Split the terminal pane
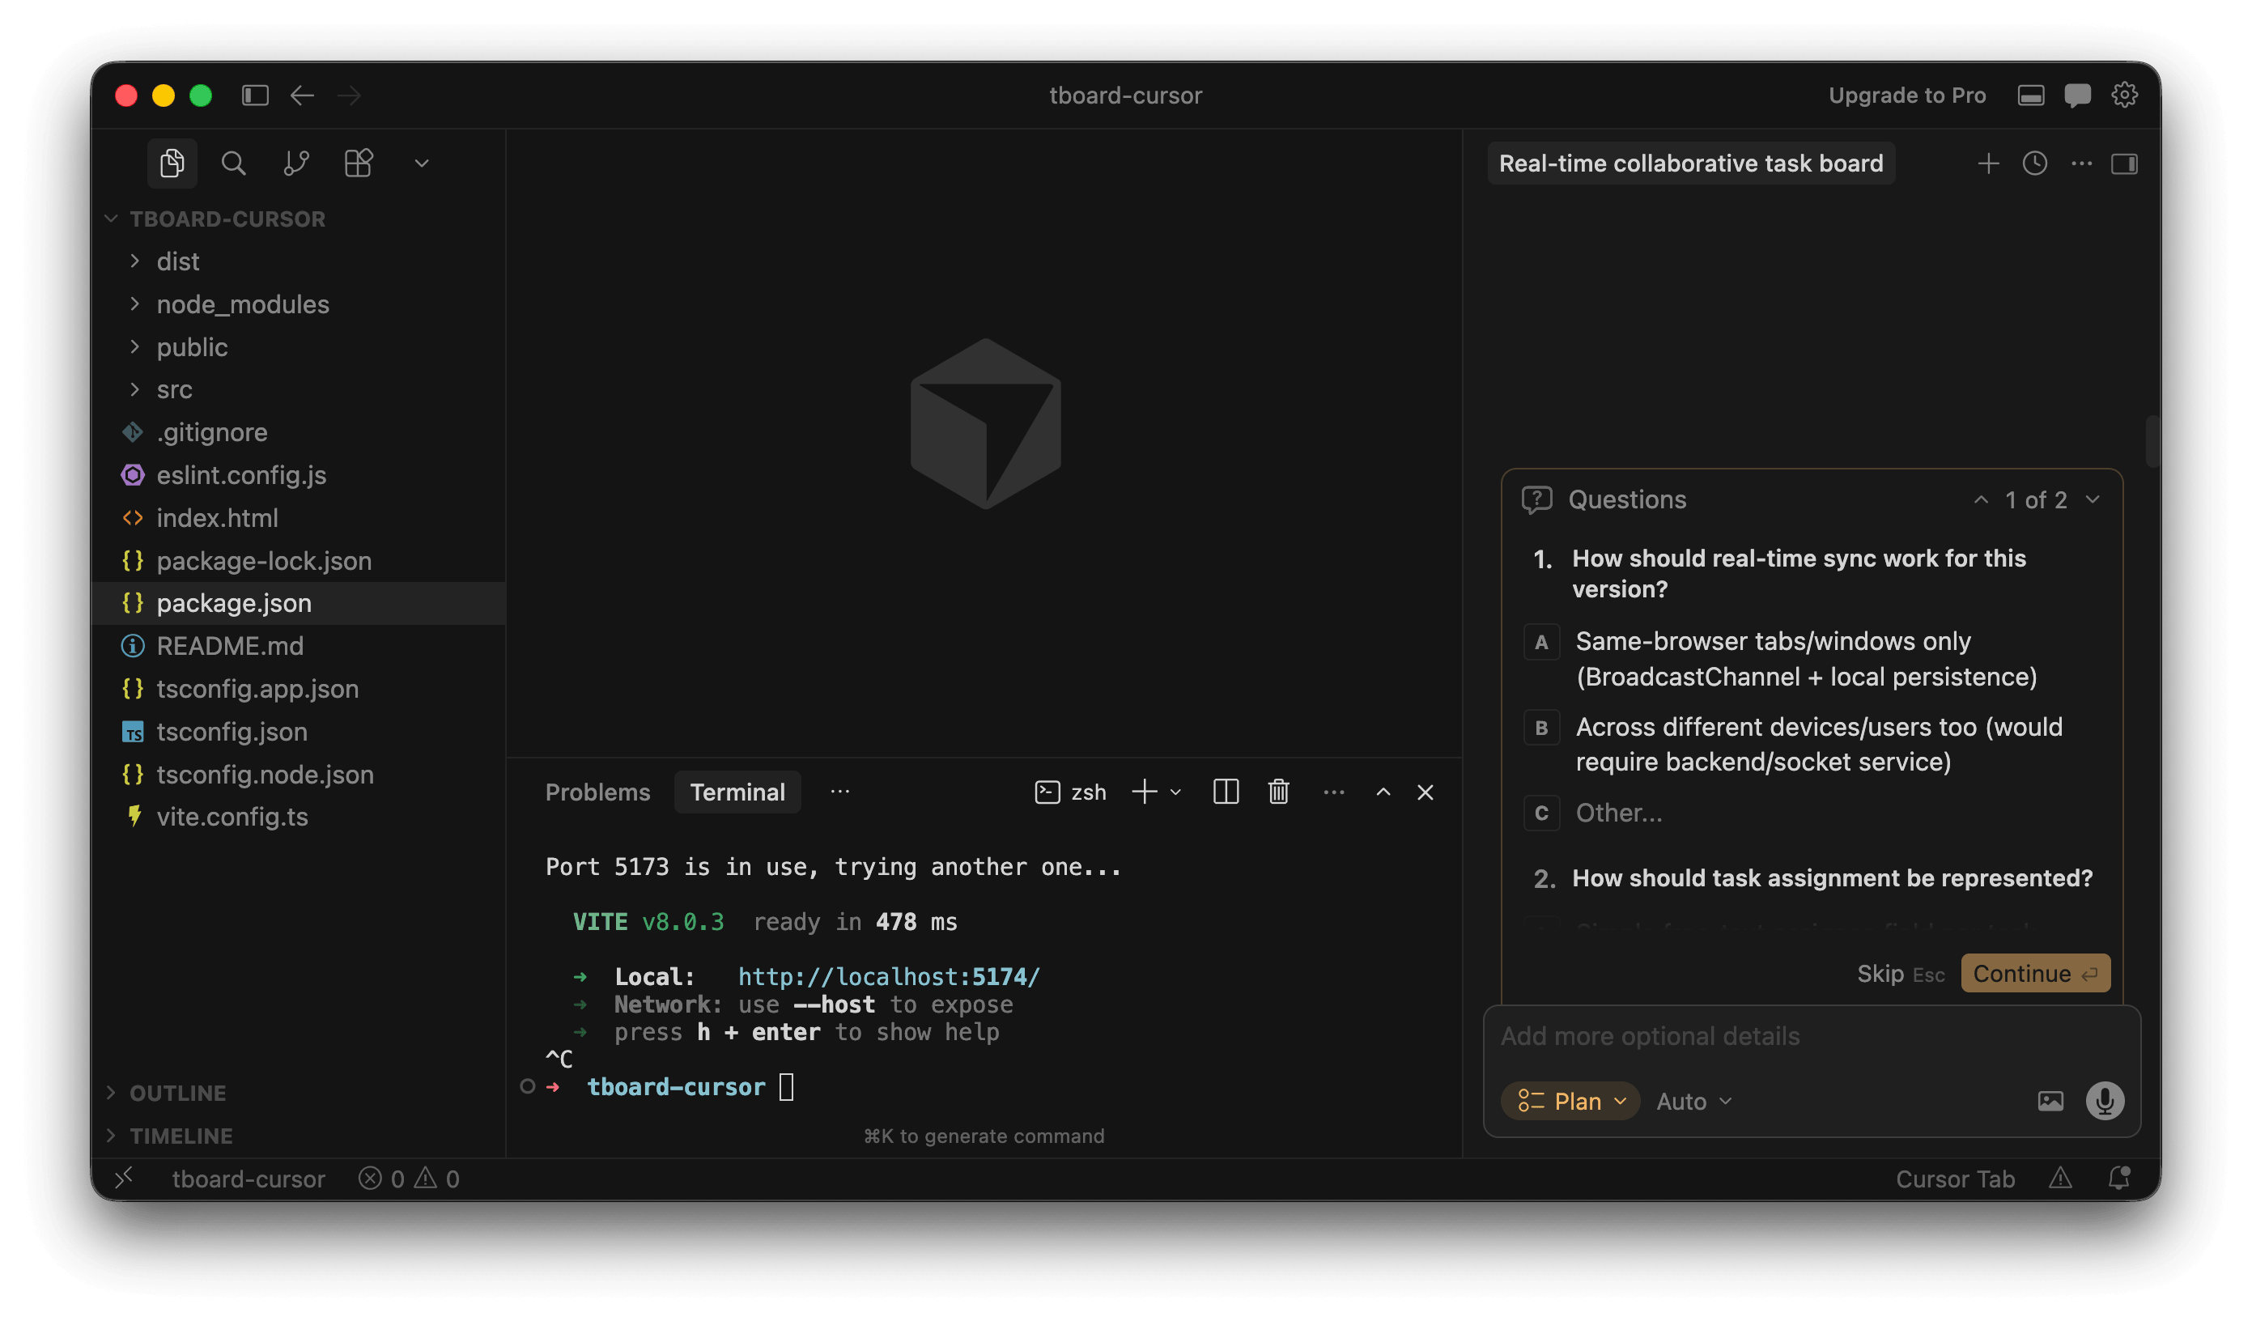Screen dimensions: 2252x1321 pos(1226,792)
